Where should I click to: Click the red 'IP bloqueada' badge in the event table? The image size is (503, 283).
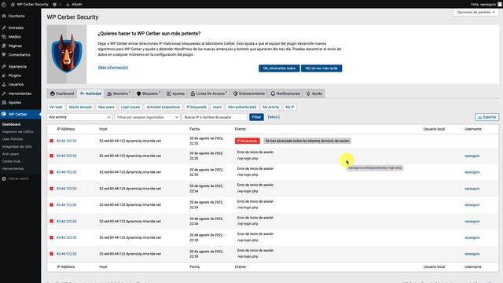[x=247, y=141]
